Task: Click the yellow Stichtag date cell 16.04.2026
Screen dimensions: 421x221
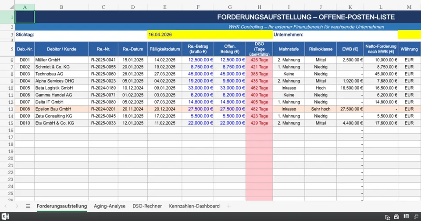Action: (x=210, y=35)
